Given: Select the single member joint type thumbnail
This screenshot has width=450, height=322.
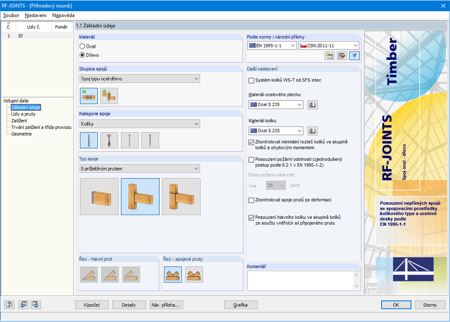Looking at the screenshot, I should (99, 196).
